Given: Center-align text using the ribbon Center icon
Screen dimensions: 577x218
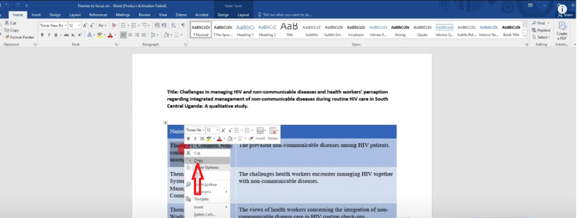Looking at the screenshot, I should (130, 35).
